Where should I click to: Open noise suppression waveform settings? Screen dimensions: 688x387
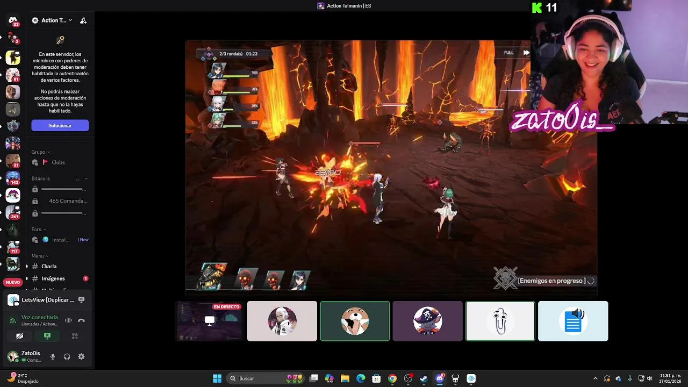pyautogui.click(x=68, y=320)
